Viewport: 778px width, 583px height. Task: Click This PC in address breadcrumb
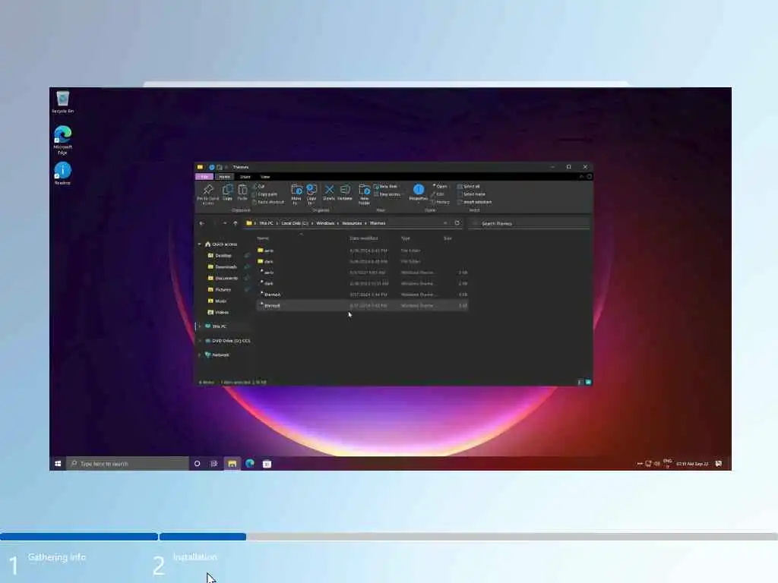(267, 223)
